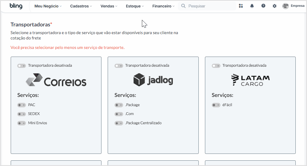Click the red warning message about serviço de transporte

click(x=68, y=48)
